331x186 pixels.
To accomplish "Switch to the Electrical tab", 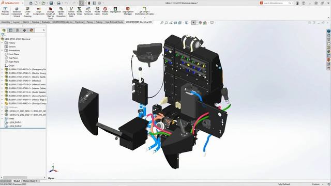I will click(79, 22).
